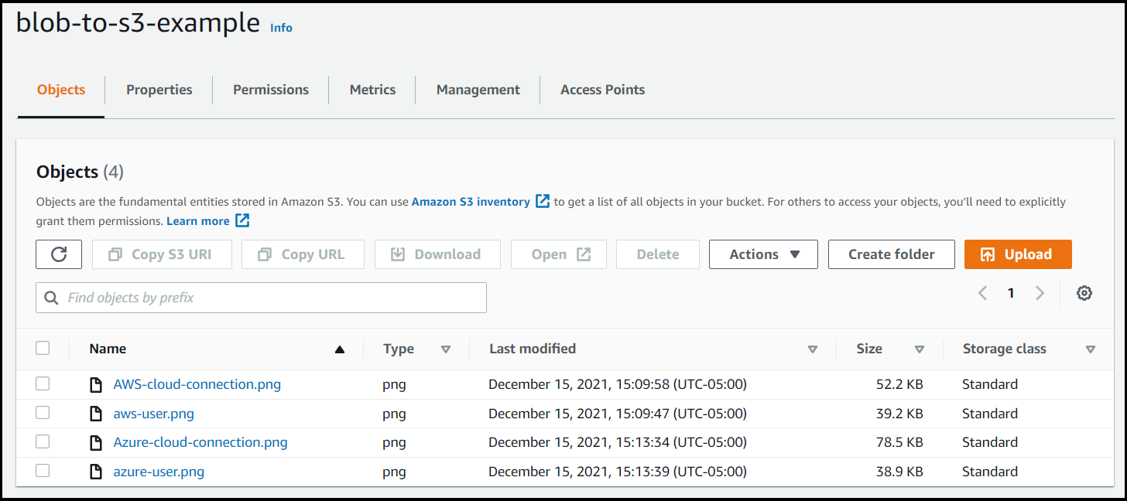Open the Azure-cloud-connection.png object link
The height and width of the screenshot is (501, 1127).
pos(200,442)
